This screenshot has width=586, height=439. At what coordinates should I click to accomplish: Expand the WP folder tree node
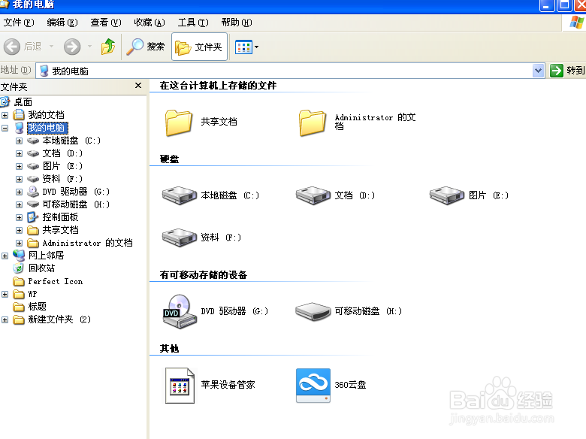(5, 294)
